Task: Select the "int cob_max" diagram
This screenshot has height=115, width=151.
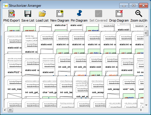Action: point(13,87)
